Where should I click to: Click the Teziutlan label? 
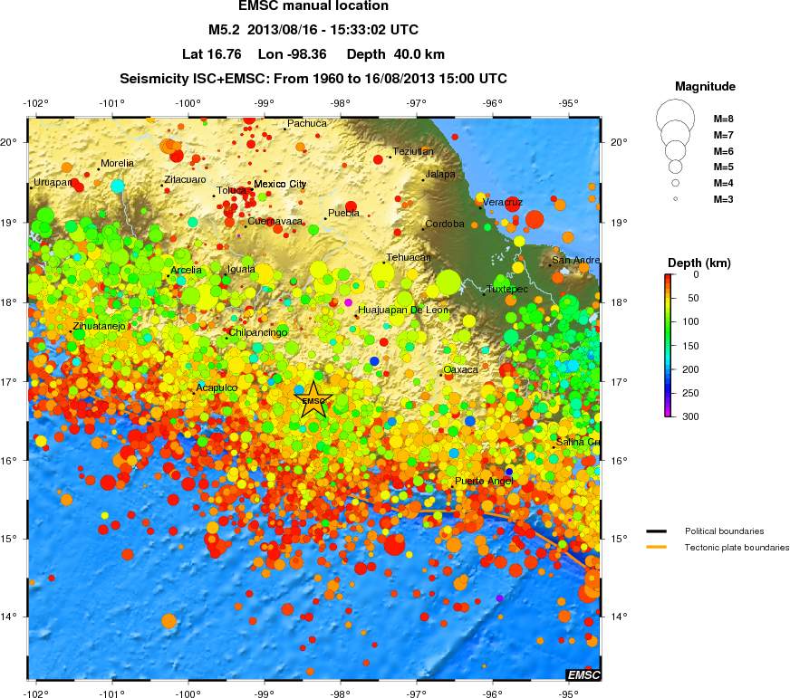click(x=413, y=151)
